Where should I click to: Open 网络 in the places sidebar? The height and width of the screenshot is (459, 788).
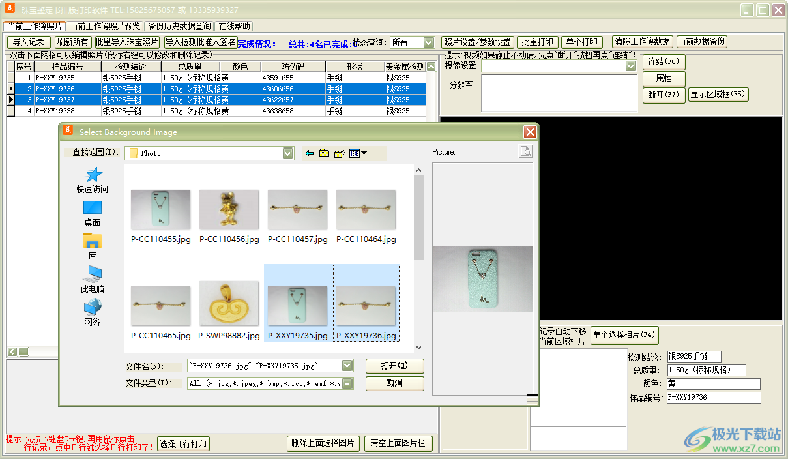click(93, 312)
